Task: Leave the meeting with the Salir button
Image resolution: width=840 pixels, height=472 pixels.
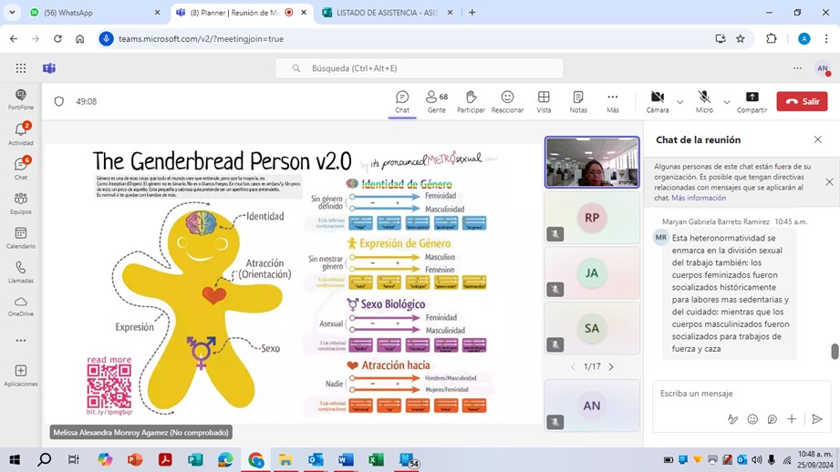Action: 802,101
